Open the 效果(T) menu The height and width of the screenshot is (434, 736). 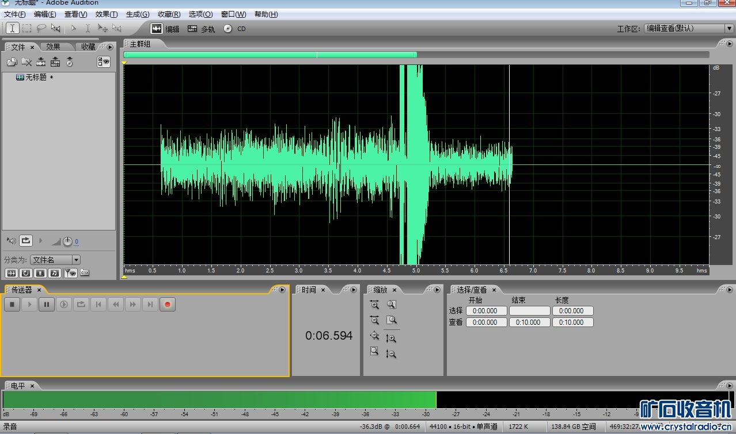coord(106,14)
